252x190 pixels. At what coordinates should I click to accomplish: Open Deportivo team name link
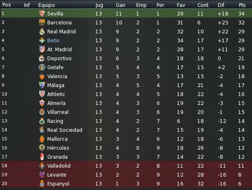[59, 58]
